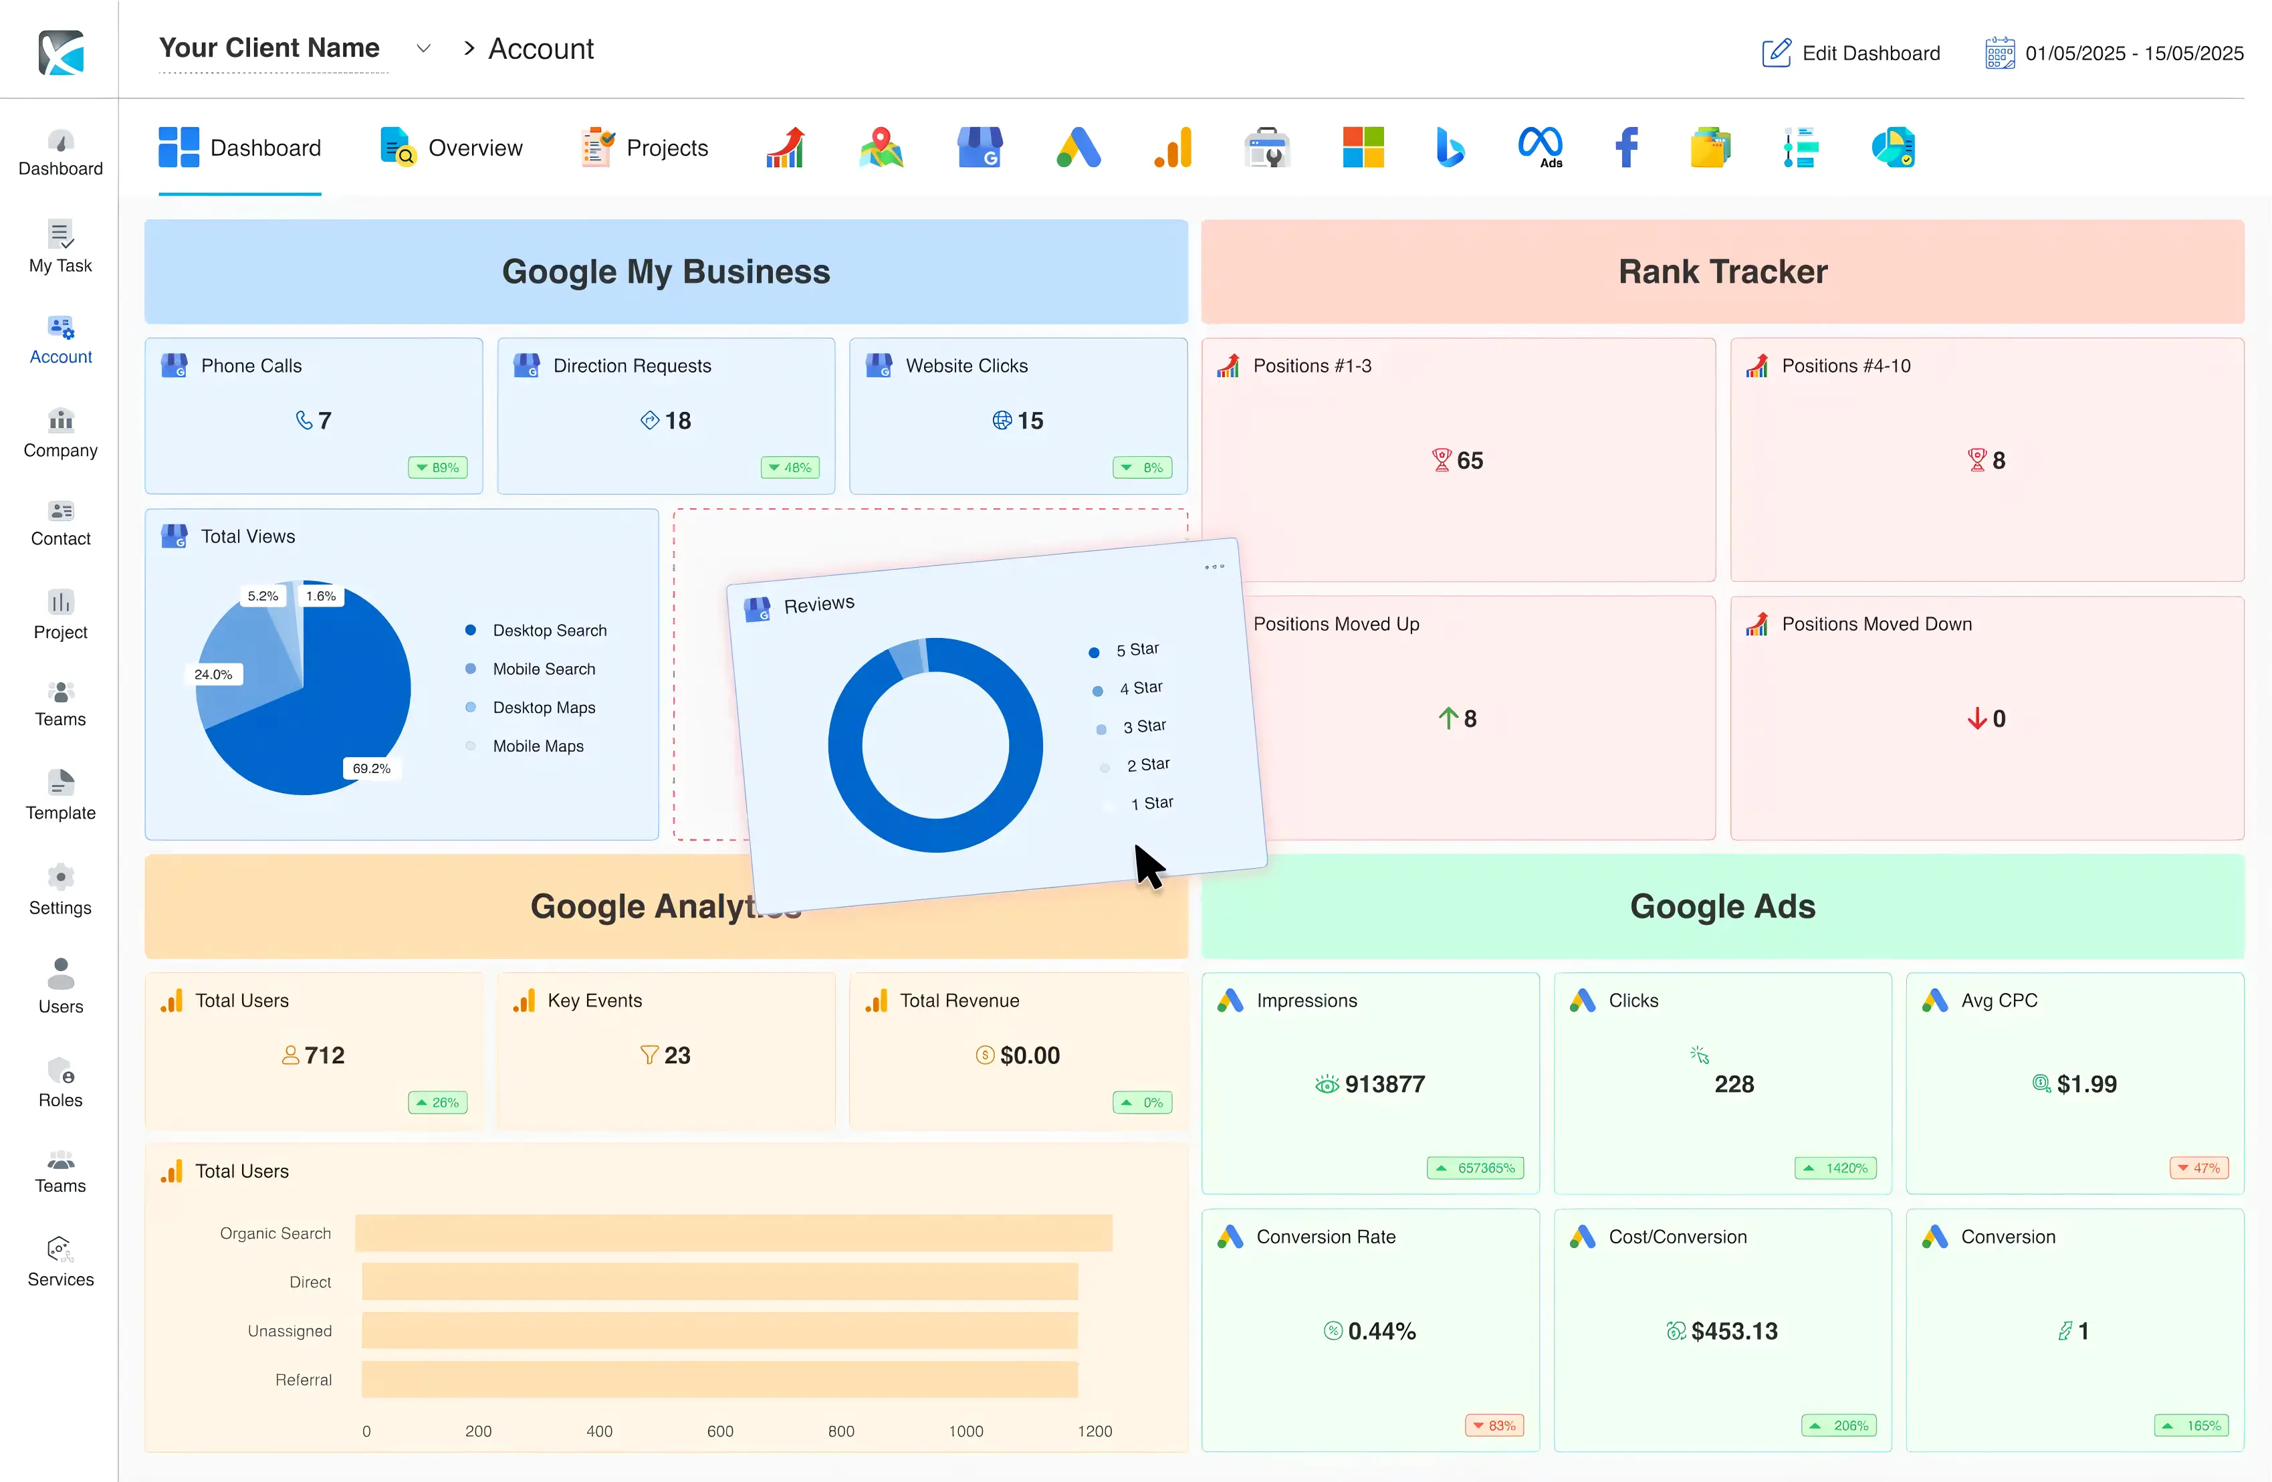This screenshot has height=1482, width=2272.
Task: Open the teal timeline integration icon
Action: click(x=1801, y=148)
